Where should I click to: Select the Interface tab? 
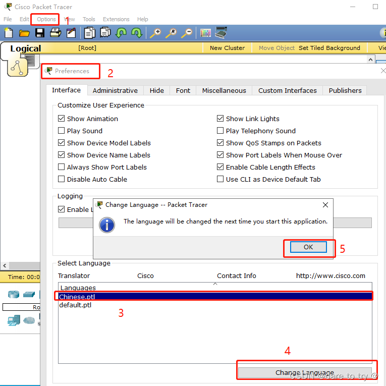click(67, 90)
